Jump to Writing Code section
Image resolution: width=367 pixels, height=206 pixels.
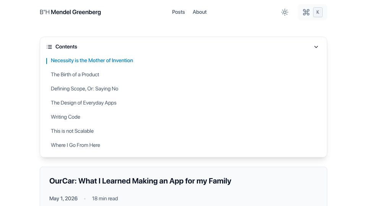(x=65, y=117)
